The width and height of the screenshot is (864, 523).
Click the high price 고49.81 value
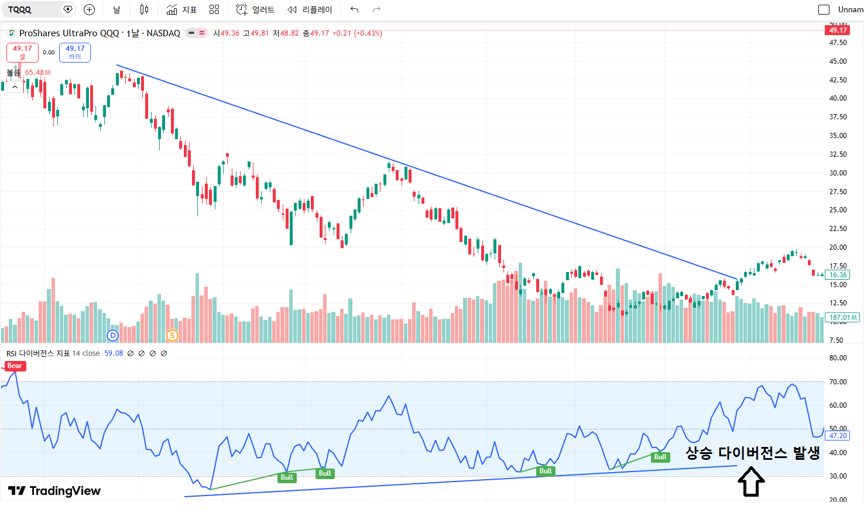click(256, 33)
